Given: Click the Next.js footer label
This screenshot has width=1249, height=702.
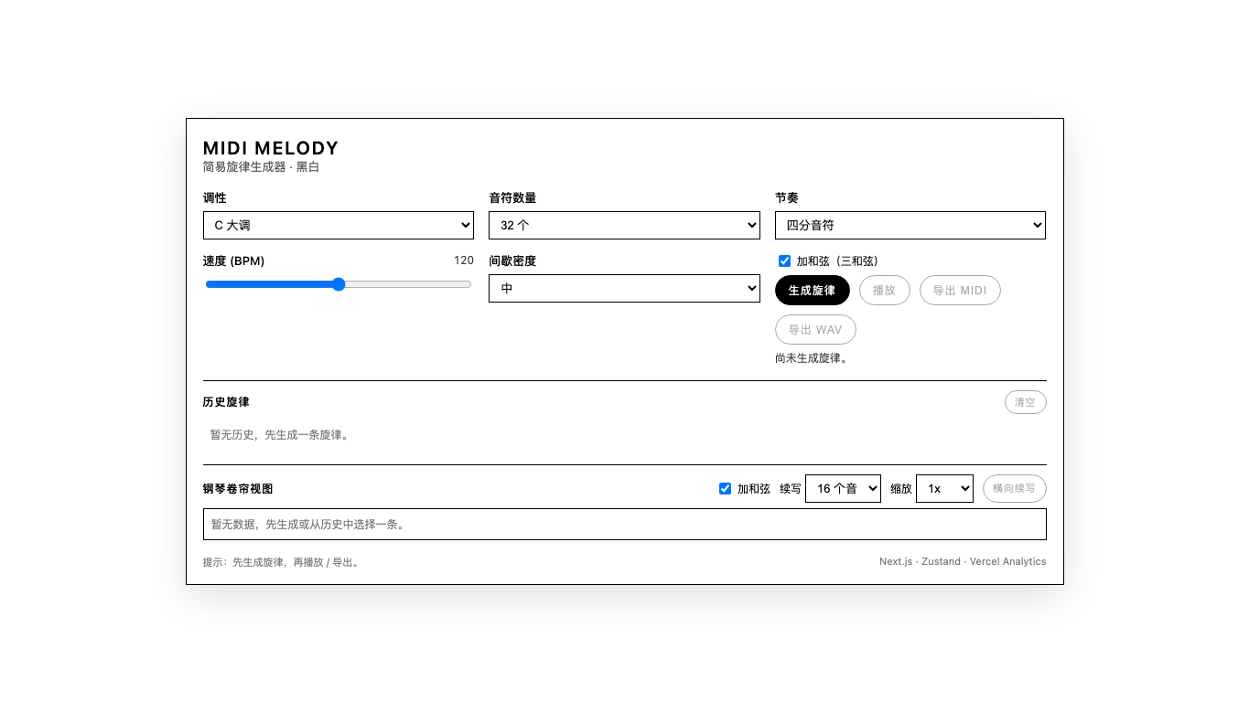Looking at the screenshot, I should [895, 561].
